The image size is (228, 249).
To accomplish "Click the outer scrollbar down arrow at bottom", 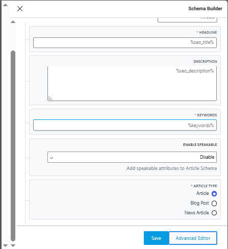I will point(5,245).
